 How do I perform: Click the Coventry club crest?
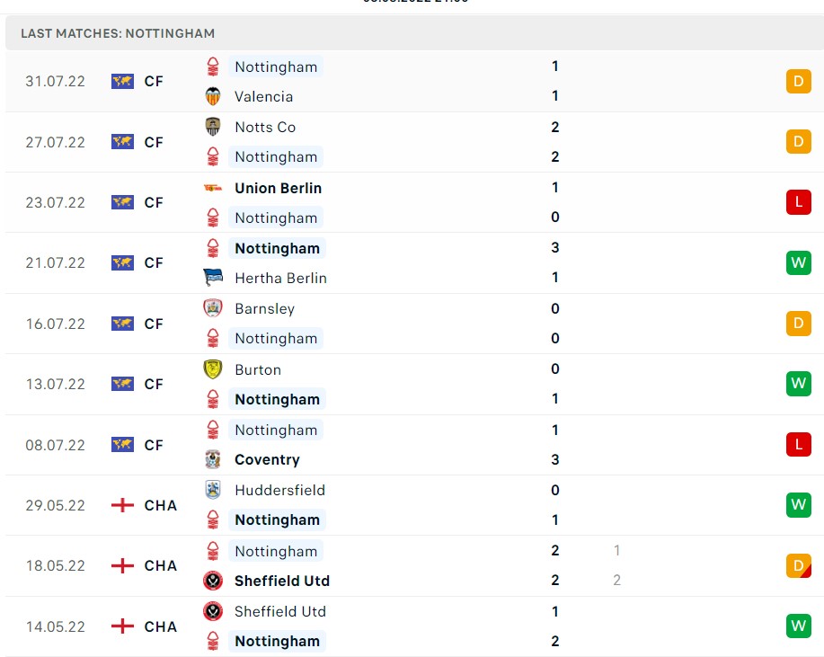[213, 459]
